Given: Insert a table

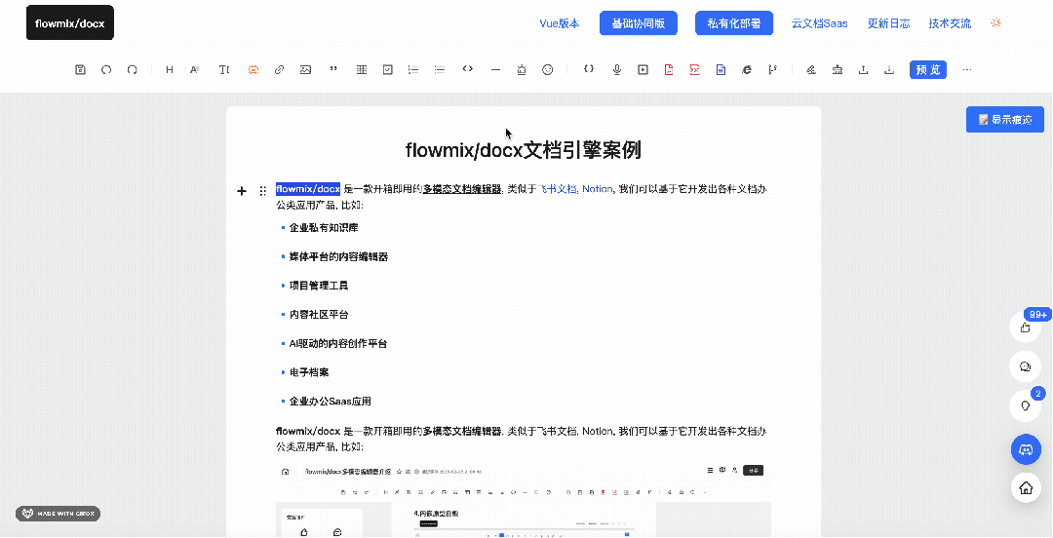Looking at the screenshot, I should [x=362, y=69].
